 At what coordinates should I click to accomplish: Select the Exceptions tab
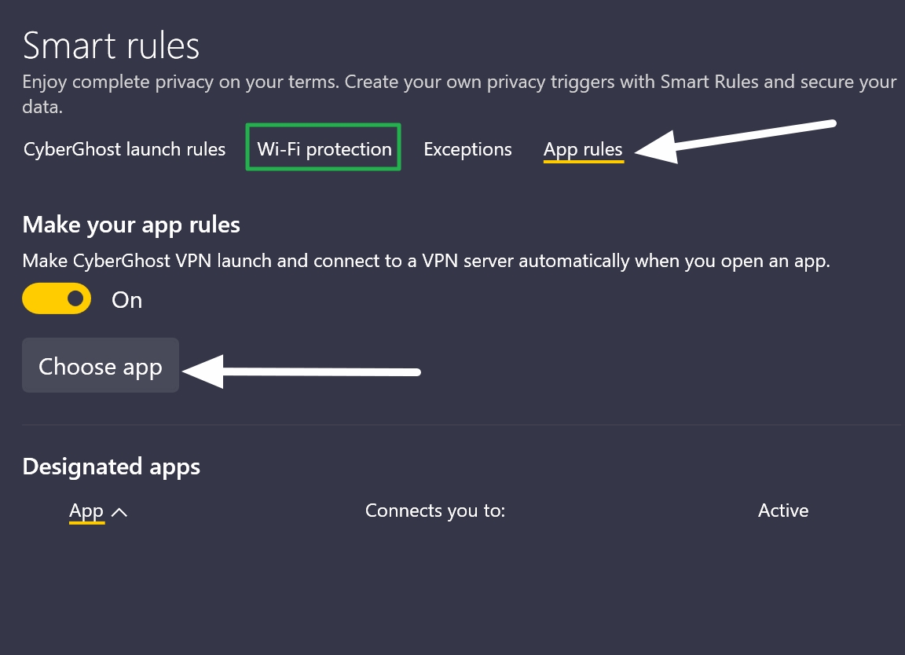point(467,148)
